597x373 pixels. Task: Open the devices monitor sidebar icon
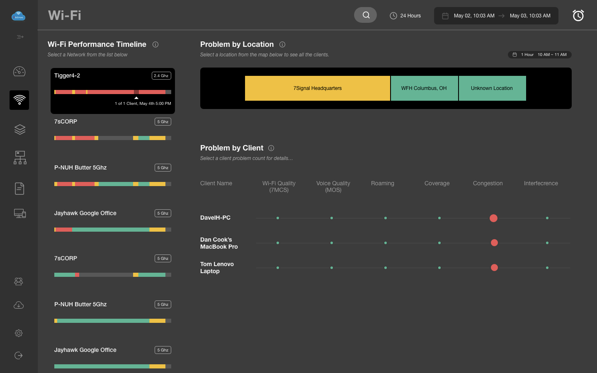tap(19, 213)
